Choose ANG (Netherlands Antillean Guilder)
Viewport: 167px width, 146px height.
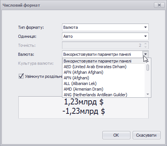click(103, 95)
